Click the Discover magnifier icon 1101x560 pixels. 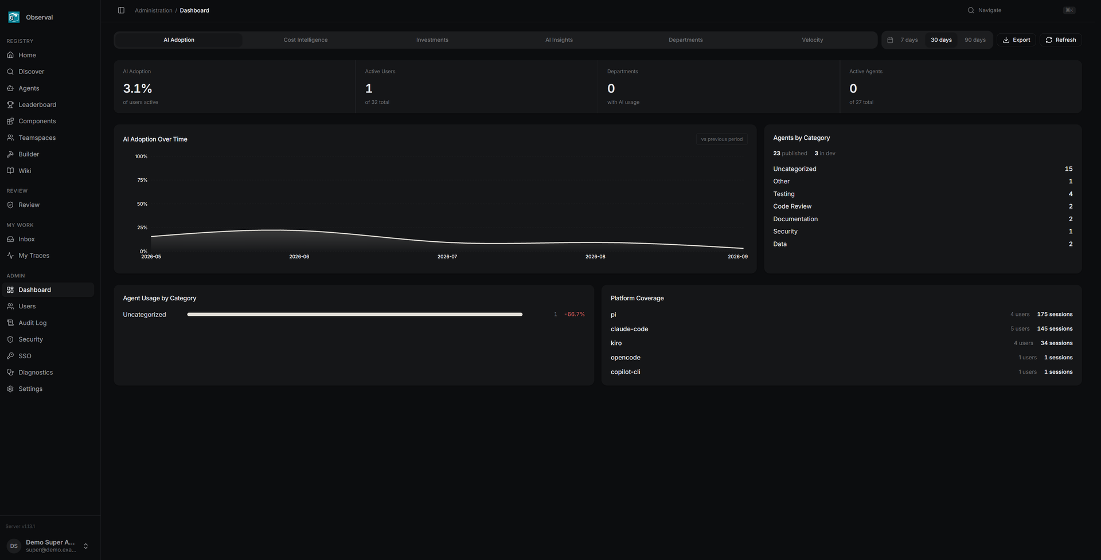10,72
